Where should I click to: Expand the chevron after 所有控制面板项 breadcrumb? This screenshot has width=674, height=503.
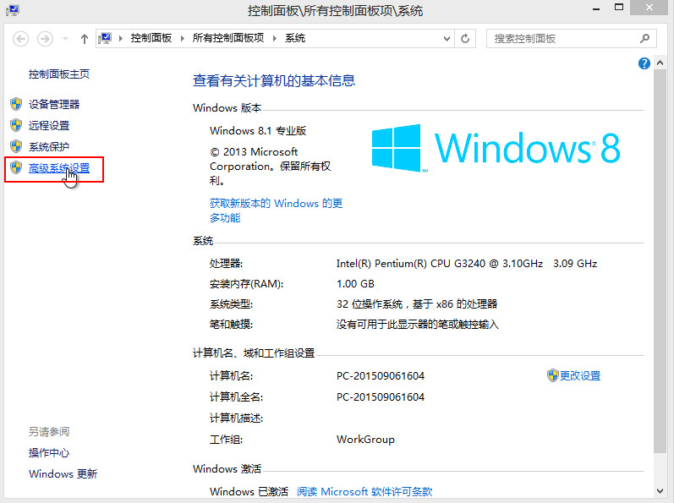pyautogui.click(x=276, y=39)
